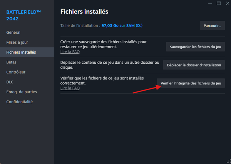Screen dimensions: 231x164
Task: Open Lire la FAQ link under vérification
Action: [70, 88]
